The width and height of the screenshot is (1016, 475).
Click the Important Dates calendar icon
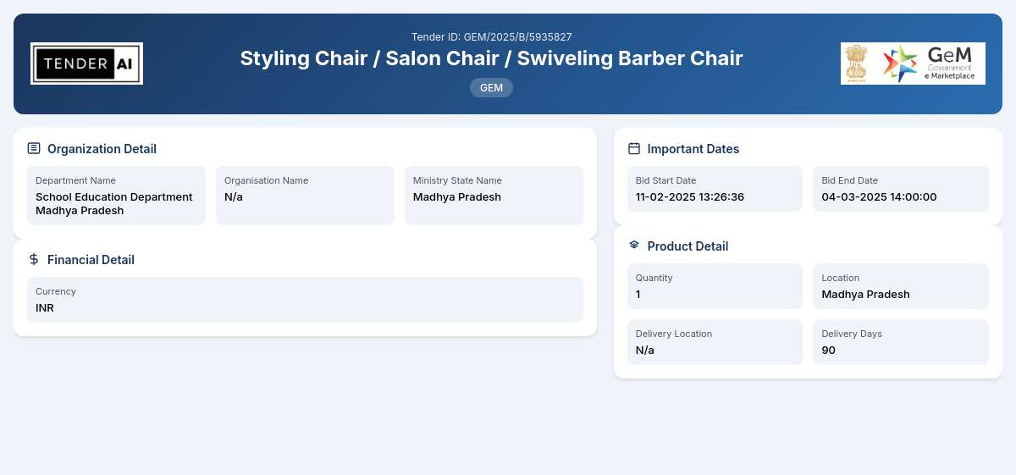tap(634, 148)
